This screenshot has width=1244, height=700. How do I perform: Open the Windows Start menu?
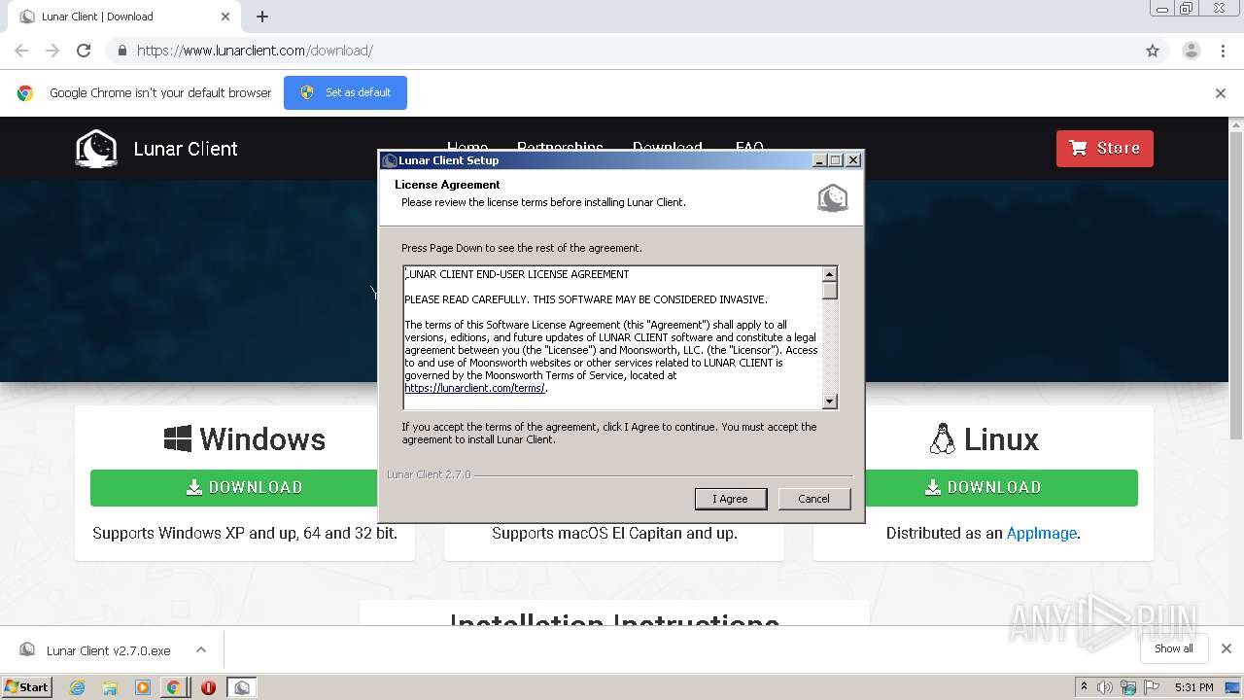26,686
